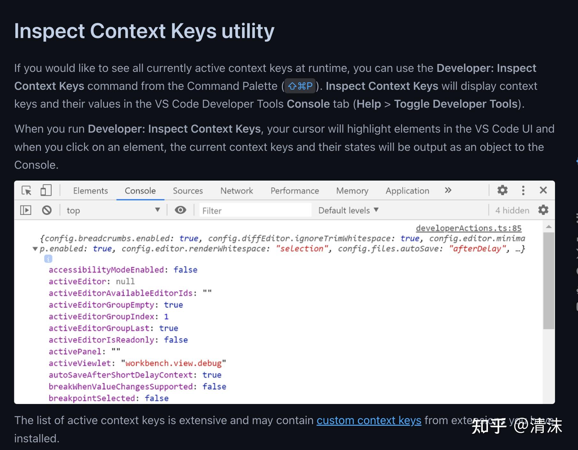Collapse the context keys object triangle
Viewport: 578px width, 450px height.
(x=35, y=249)
